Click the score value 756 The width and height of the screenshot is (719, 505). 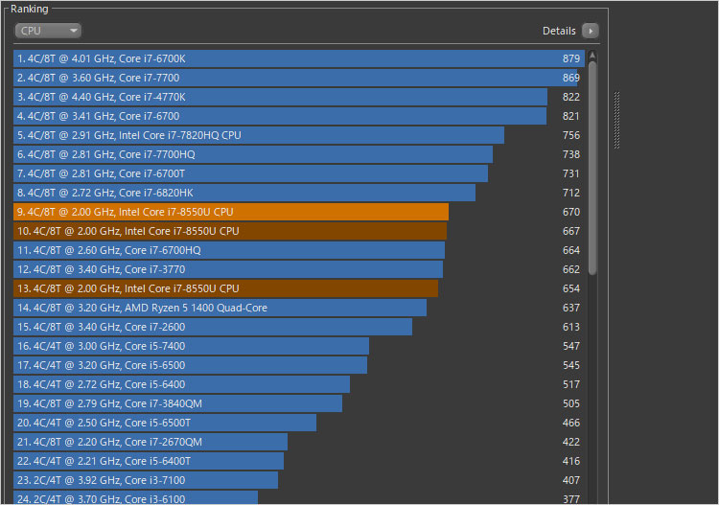click(x=571, y=135)
